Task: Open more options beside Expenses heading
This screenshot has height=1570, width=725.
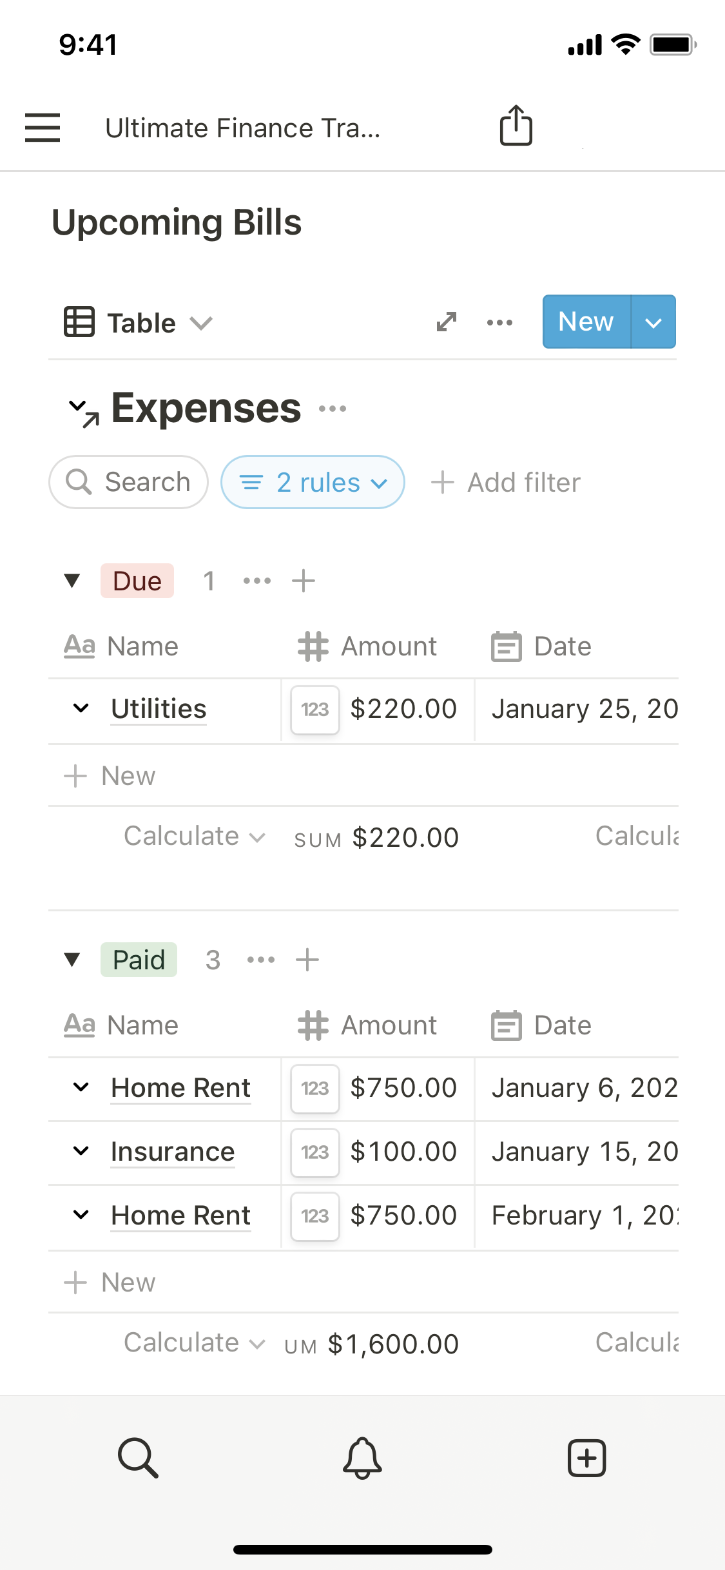Action: coord(333,409)
